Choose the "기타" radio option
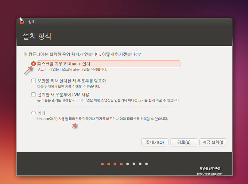 [34, 113]
